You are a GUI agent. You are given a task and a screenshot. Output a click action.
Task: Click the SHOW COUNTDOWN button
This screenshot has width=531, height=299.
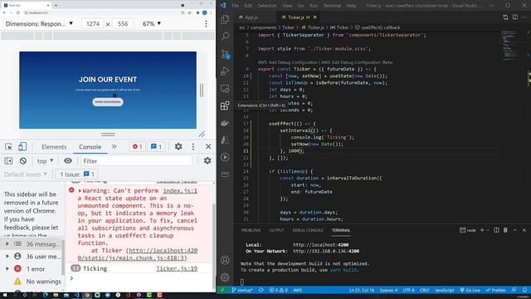point(108,101)
